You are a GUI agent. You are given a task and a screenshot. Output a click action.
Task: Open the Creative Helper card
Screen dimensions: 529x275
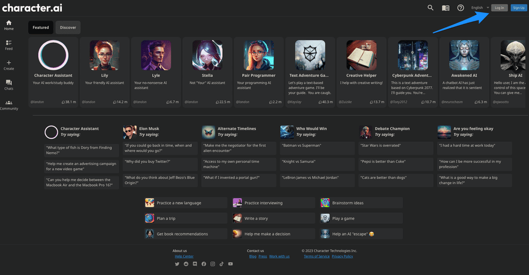pyautogui.click(x=361, y=72)
